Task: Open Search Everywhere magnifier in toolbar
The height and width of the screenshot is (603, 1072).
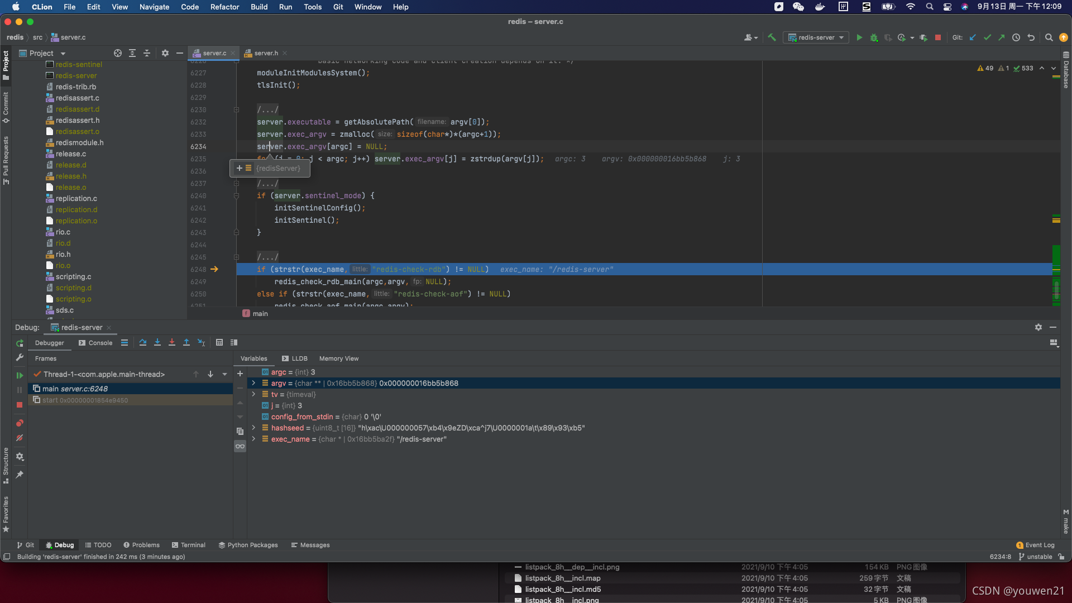Action: (x=1049, y=37)
